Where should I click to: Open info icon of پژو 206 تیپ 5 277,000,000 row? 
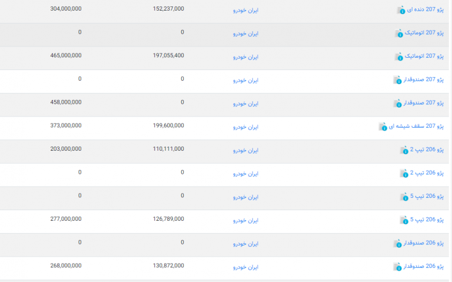(x=404, y=220)
